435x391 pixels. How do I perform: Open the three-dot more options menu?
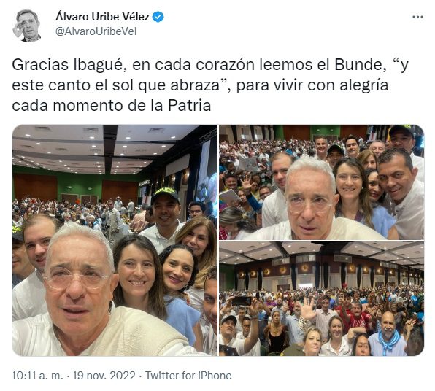[x=417, y=18]
